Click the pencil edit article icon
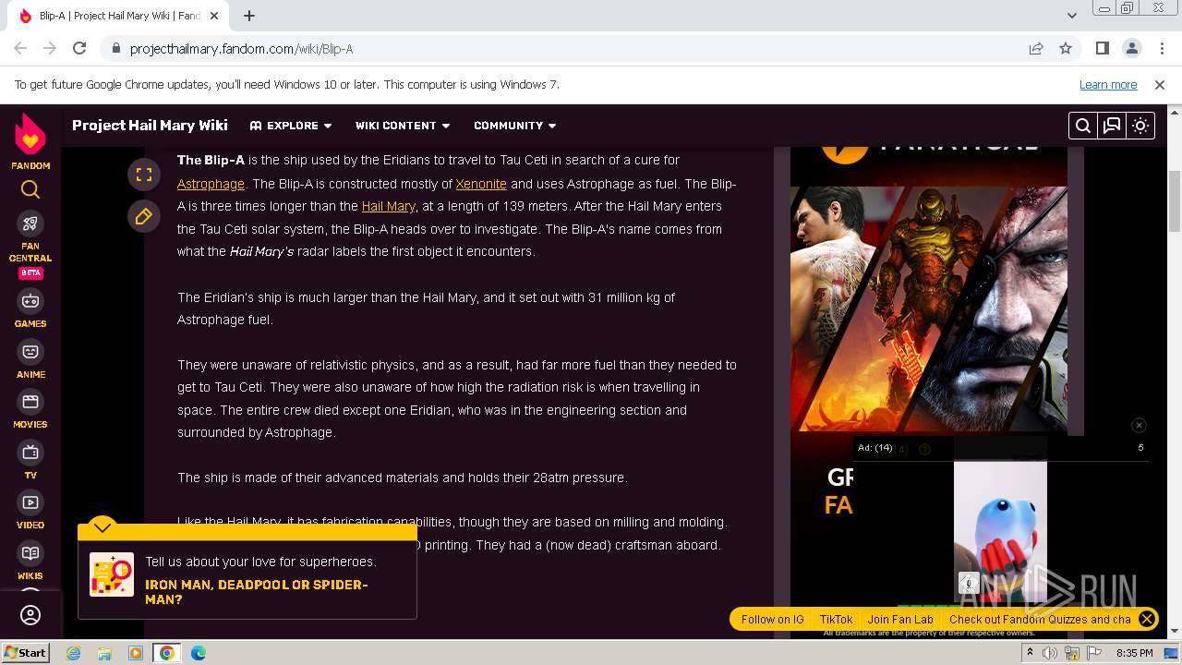This screenshot has height=665, width=1182. (144, 216)
